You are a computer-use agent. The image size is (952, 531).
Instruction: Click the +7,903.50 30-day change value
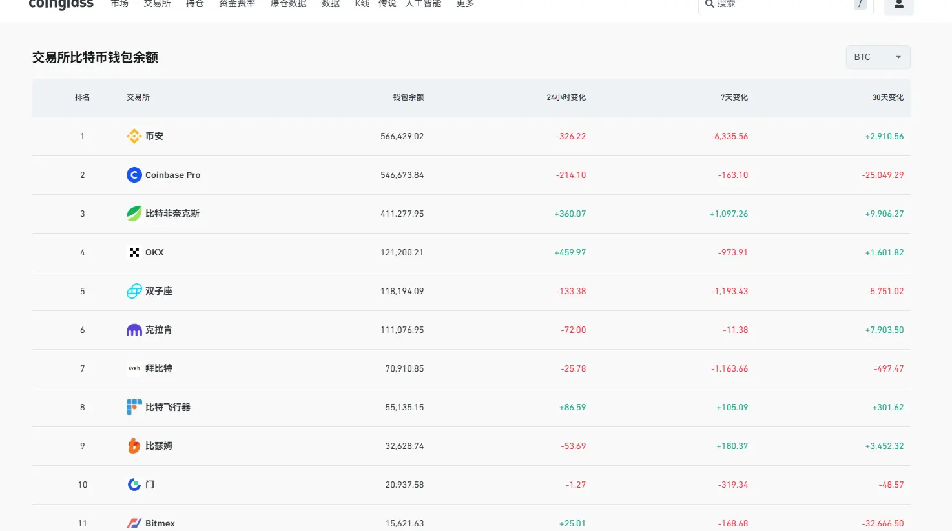click(885, 330)
